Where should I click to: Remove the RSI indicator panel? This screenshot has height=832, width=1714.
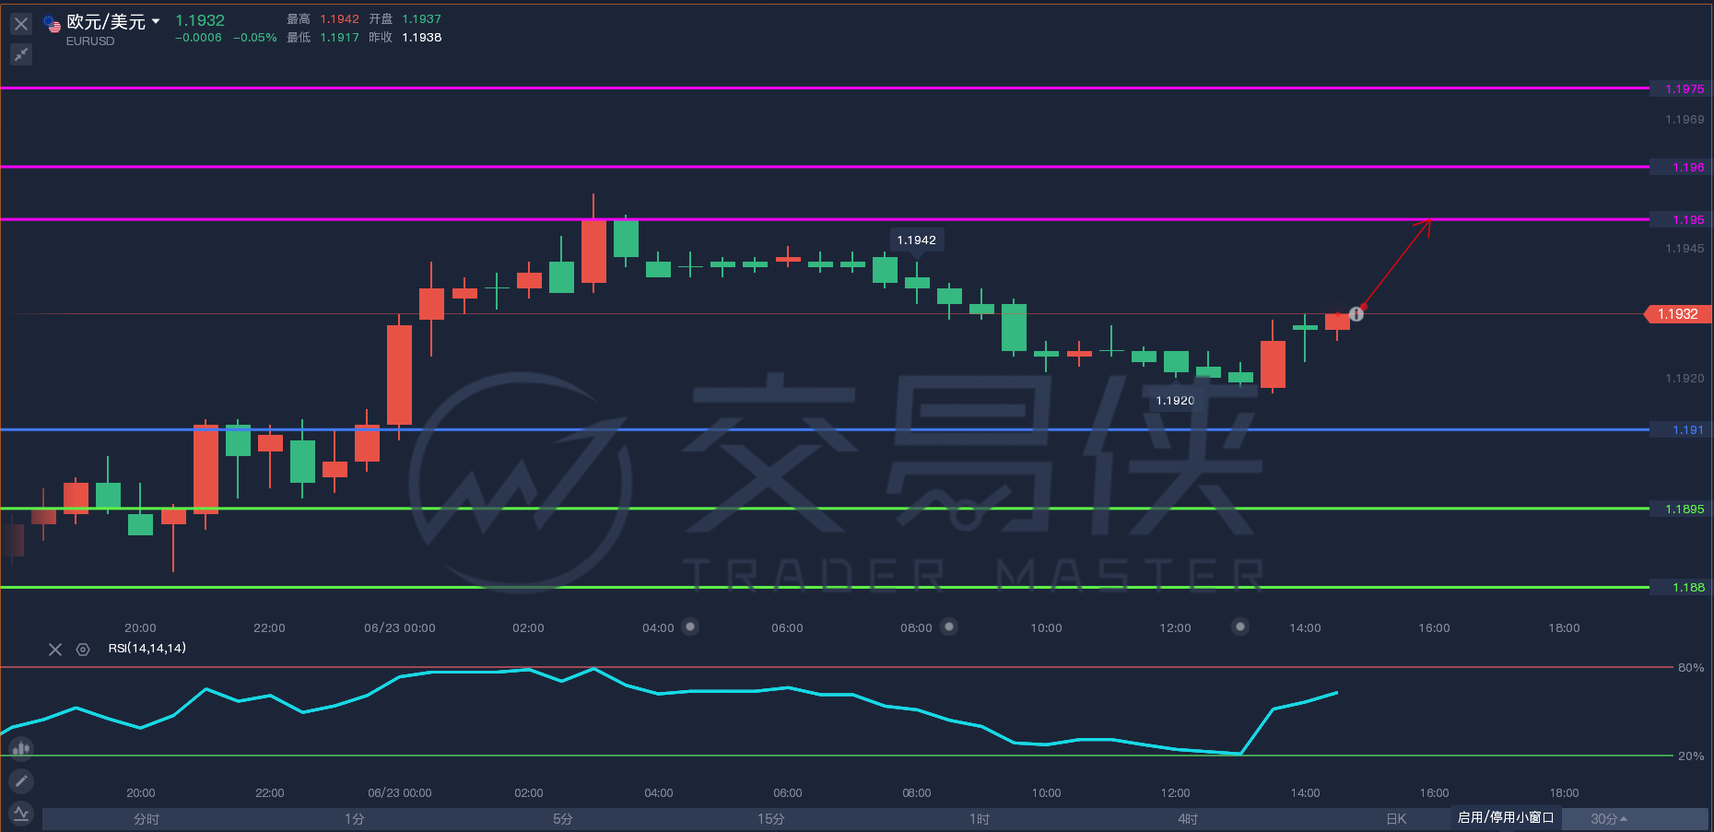tap(55, 650)
